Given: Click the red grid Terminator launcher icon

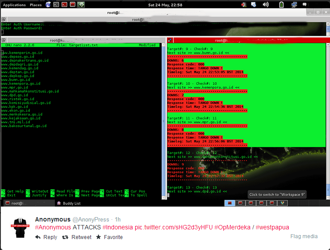Looking at the screenshot, I should (72, 4).
